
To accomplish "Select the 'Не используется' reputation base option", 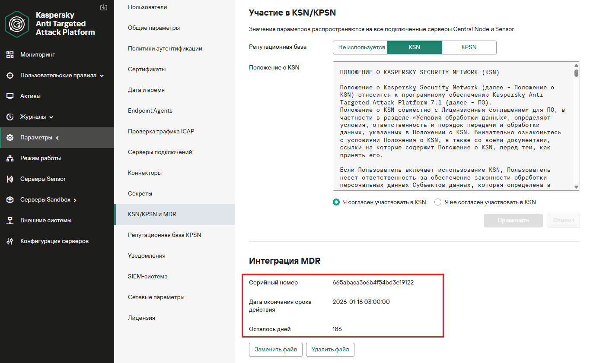I will click(x=360, y=47).
